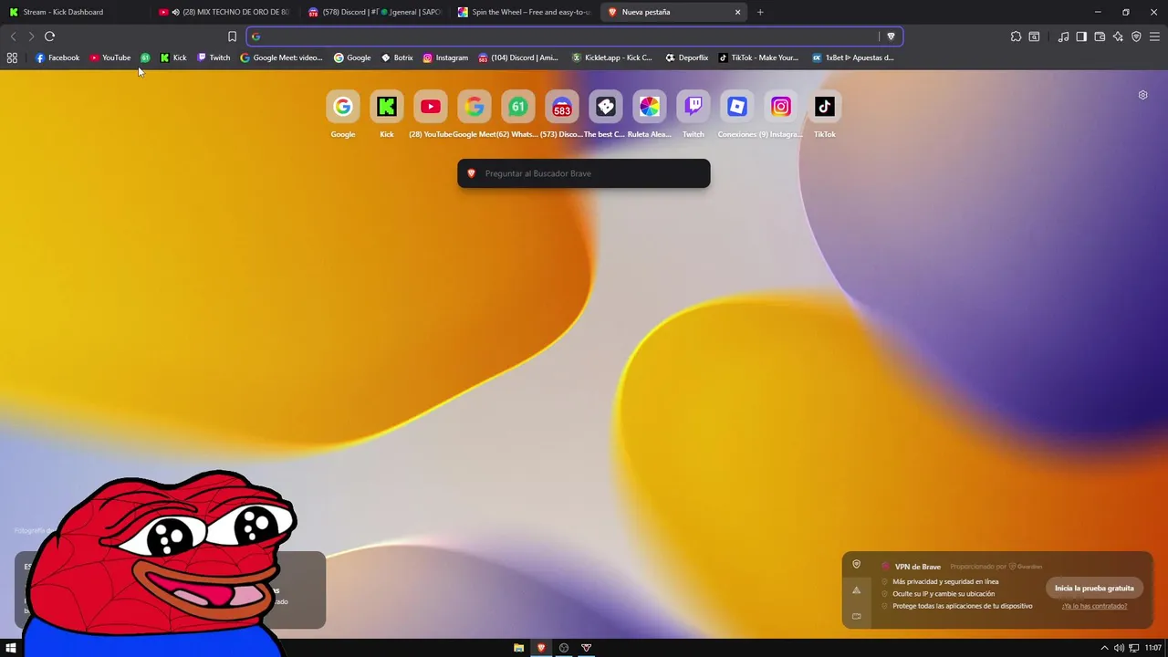1168x657 pixels.
Task: Close the Nueva pestaña tab
Action: click(x=737, y=12)
